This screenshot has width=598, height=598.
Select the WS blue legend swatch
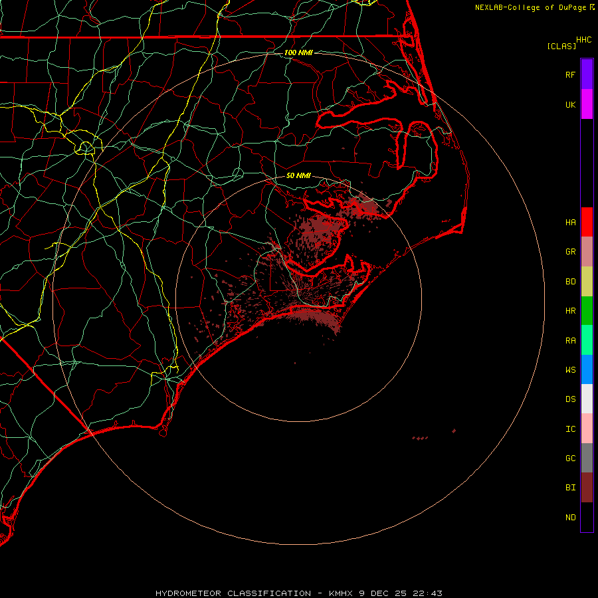587,369
